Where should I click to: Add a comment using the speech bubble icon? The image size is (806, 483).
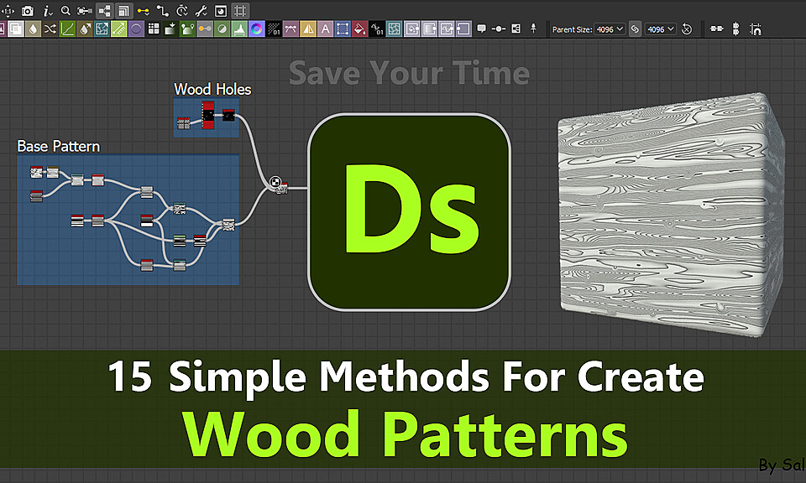point(481,29)
